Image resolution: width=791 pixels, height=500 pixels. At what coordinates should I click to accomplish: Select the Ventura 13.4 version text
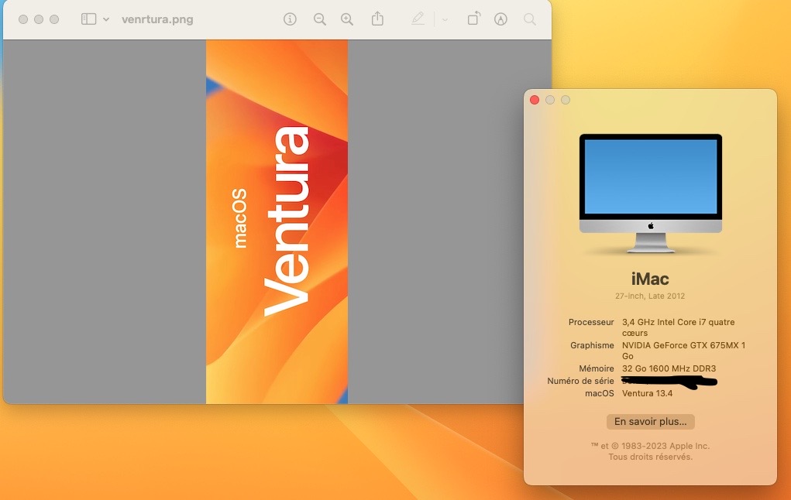[647, 393]
